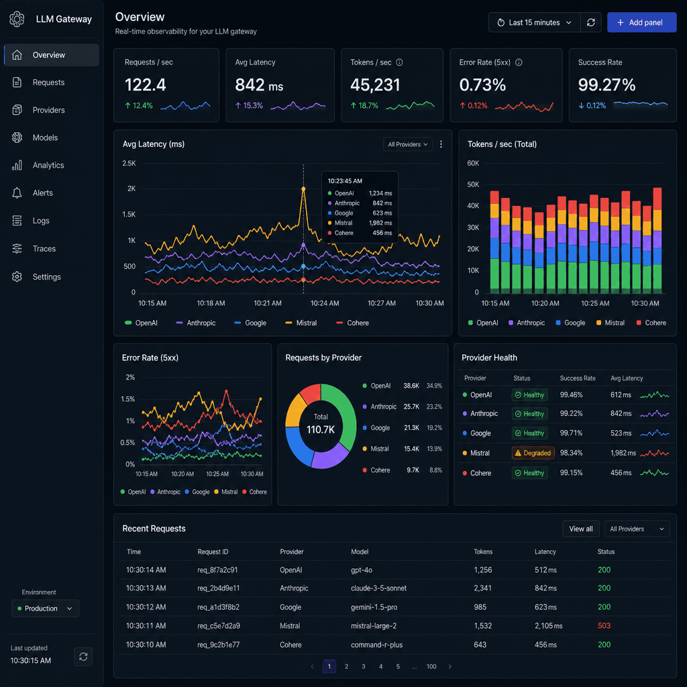Click the Mistral latency peak data point

pos(303,189)
